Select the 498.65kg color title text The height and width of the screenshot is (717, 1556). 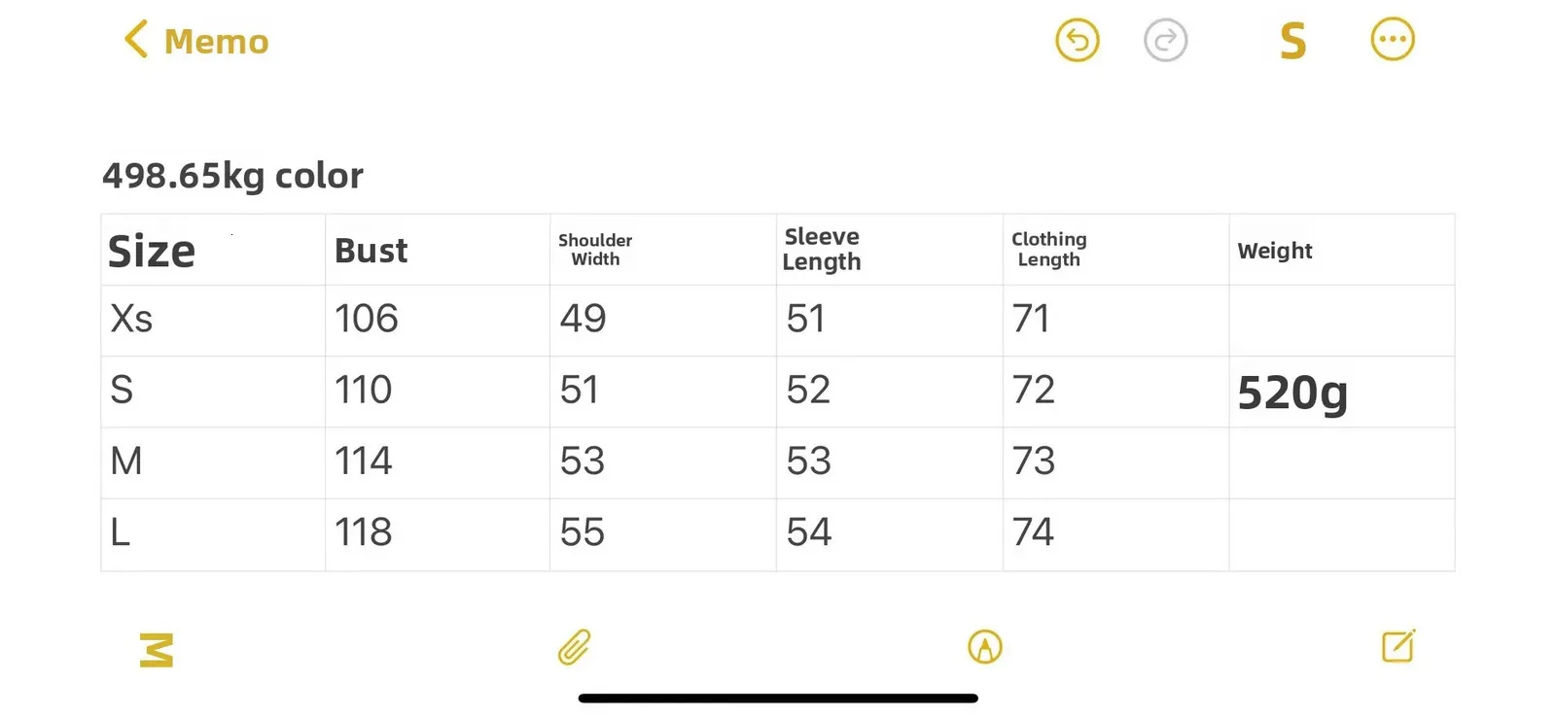click(x=232, y=176)
